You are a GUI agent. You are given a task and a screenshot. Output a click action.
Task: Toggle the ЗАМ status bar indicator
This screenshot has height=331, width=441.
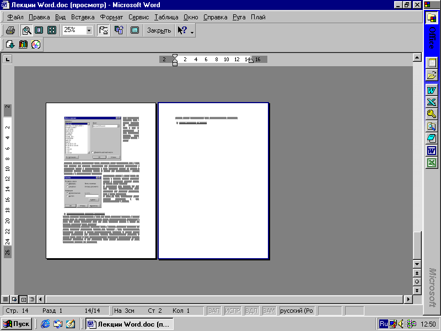[x=269, y=311]
